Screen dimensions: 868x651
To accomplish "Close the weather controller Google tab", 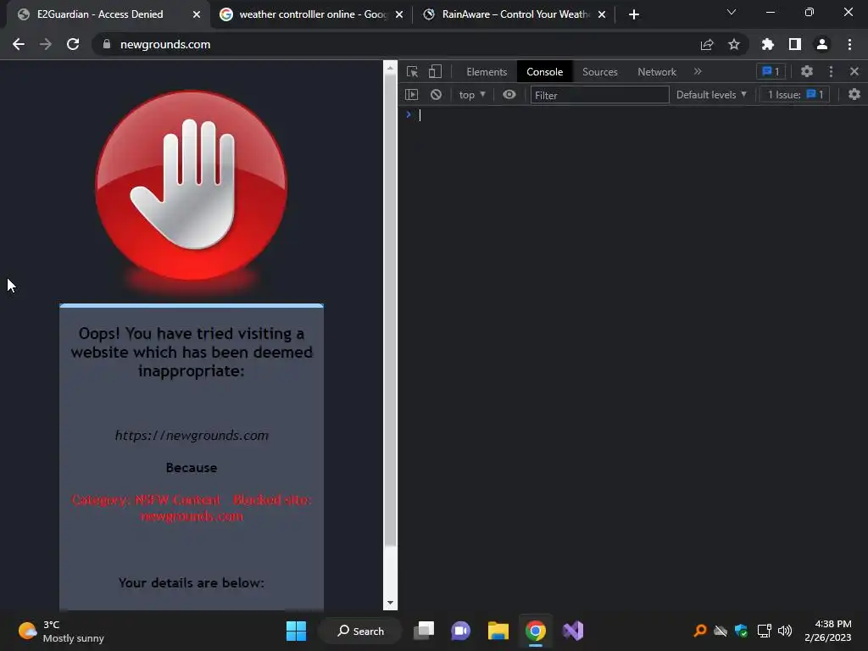I will coord(399,14).
